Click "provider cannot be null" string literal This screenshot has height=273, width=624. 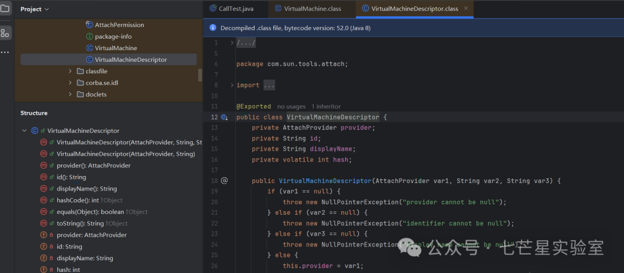pos(451,202)
